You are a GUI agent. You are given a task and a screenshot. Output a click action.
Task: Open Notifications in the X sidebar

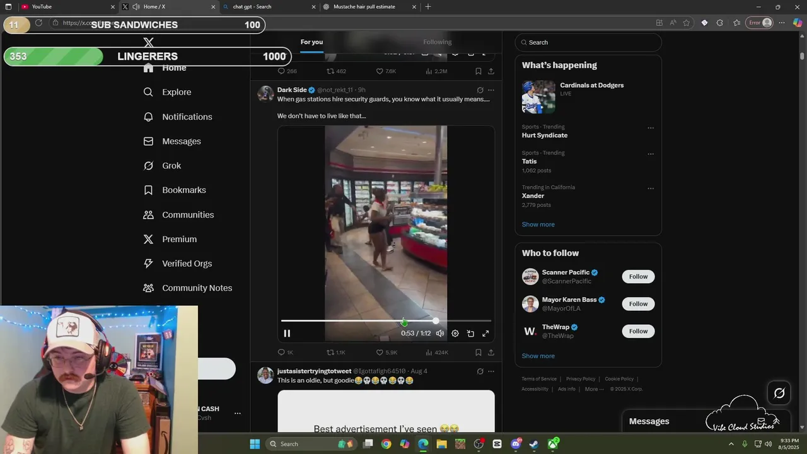click(x=178, y=117)
